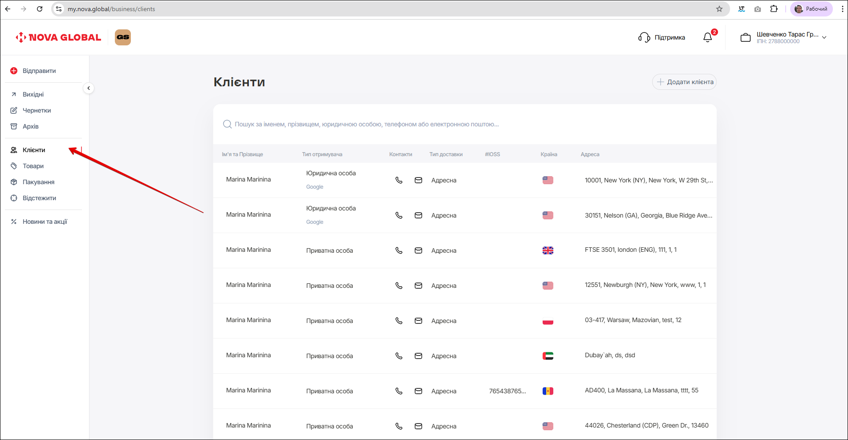Click phone icon for Dubay`ah client row
This screenshot has width=848, height=440.
coord(399,356)
